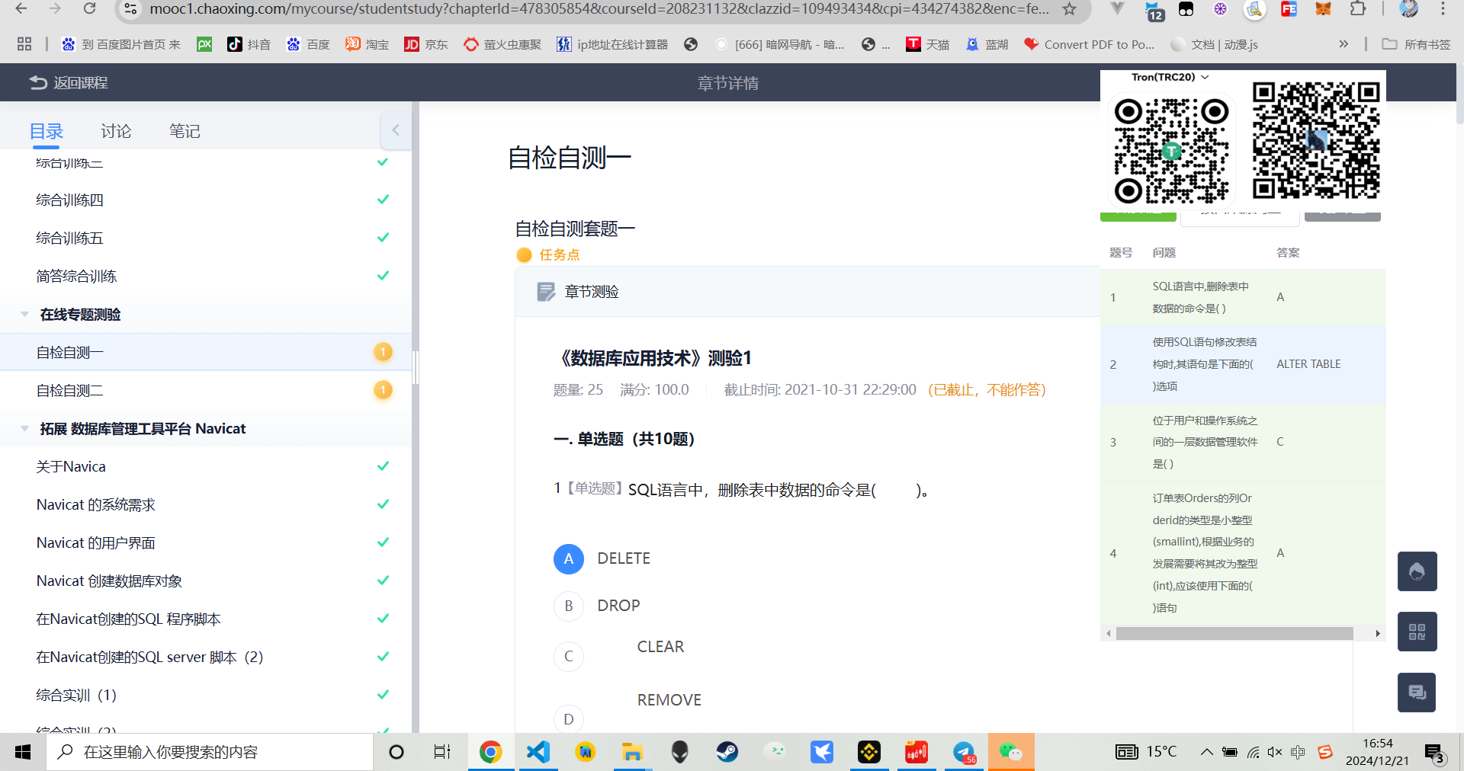This screenshot has height=771, width=1464.
Task: Bookmark this page with star icon
Action: pyautogui.click(x=1069, y=9)
